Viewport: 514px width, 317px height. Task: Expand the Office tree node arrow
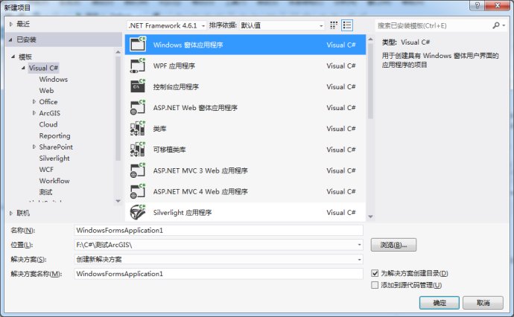click(x=34, y=102)
